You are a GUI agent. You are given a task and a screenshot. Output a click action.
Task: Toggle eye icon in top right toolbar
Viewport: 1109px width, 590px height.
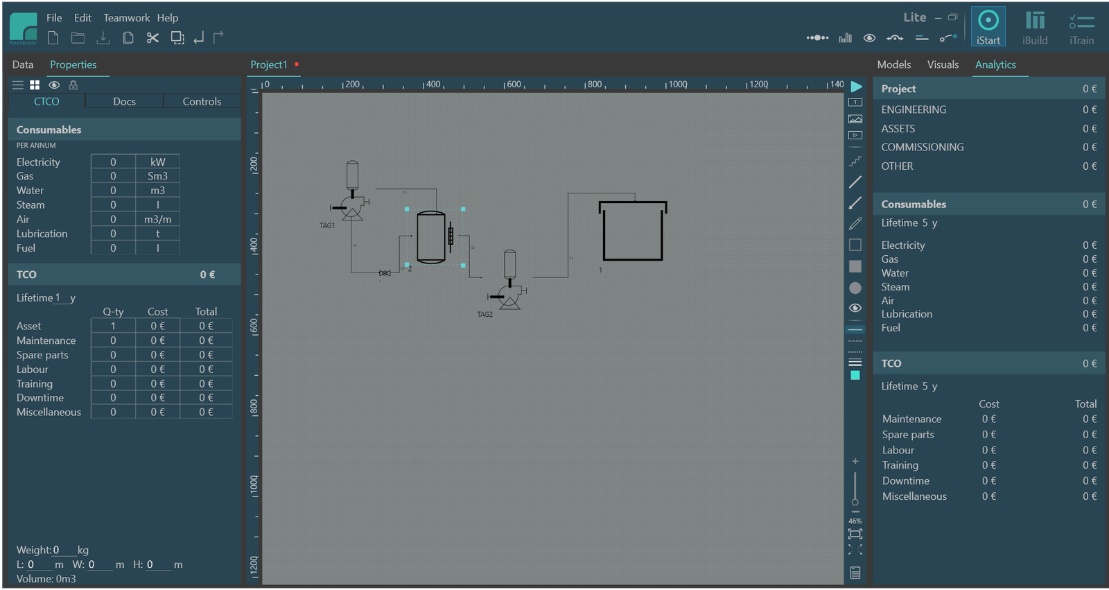pyautogui.click(x=869, y=38)
